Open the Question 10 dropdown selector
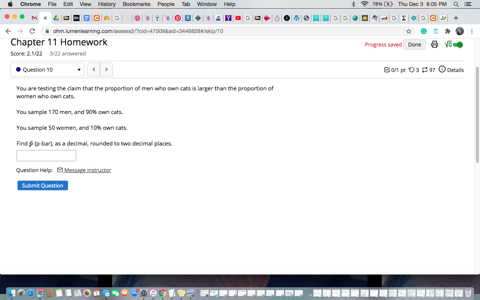The image size is (480, 300). 47,69
